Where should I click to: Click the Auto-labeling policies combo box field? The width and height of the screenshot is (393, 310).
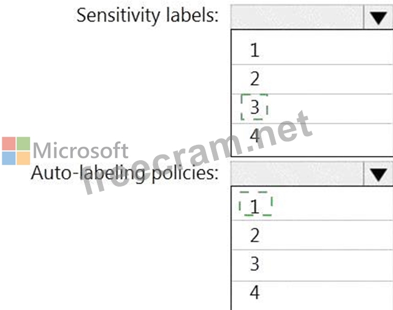click(297, 175)
